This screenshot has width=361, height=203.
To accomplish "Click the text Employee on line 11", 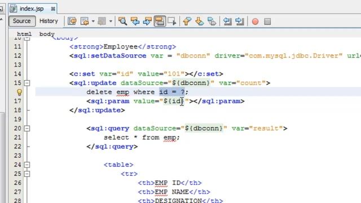I will pyautogui.click(x=120, y=47).
